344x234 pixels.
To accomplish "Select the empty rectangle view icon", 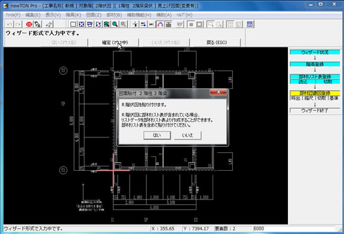I will tap(73, 24).
